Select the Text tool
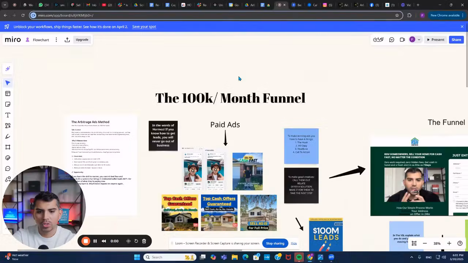The width and height of the screenshot is (468, 263). tap(8, 115)
